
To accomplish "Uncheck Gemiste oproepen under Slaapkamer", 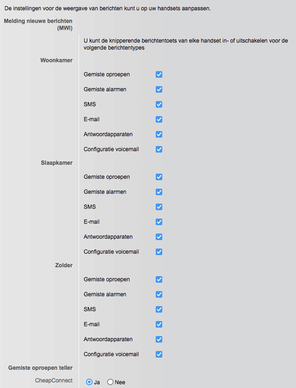I will pos(159,177).
